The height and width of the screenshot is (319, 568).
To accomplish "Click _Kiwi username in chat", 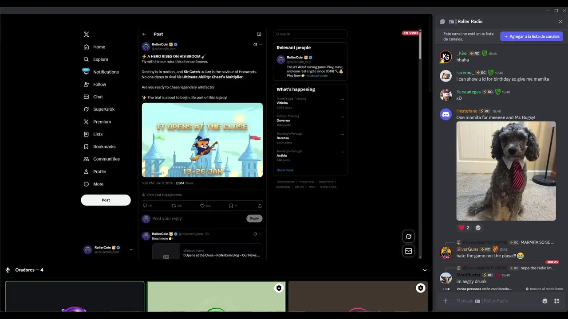I will 462,54.
